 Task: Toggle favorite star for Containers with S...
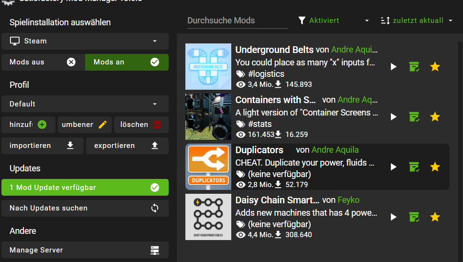(435, 117)
